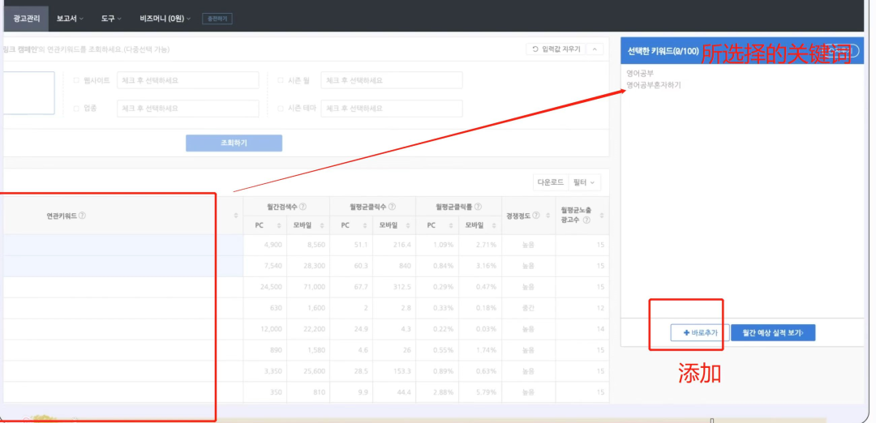This screenshot has height=423, width=876.
Task: Open the 시즌 월 selection field
Action: coord(392,80)
